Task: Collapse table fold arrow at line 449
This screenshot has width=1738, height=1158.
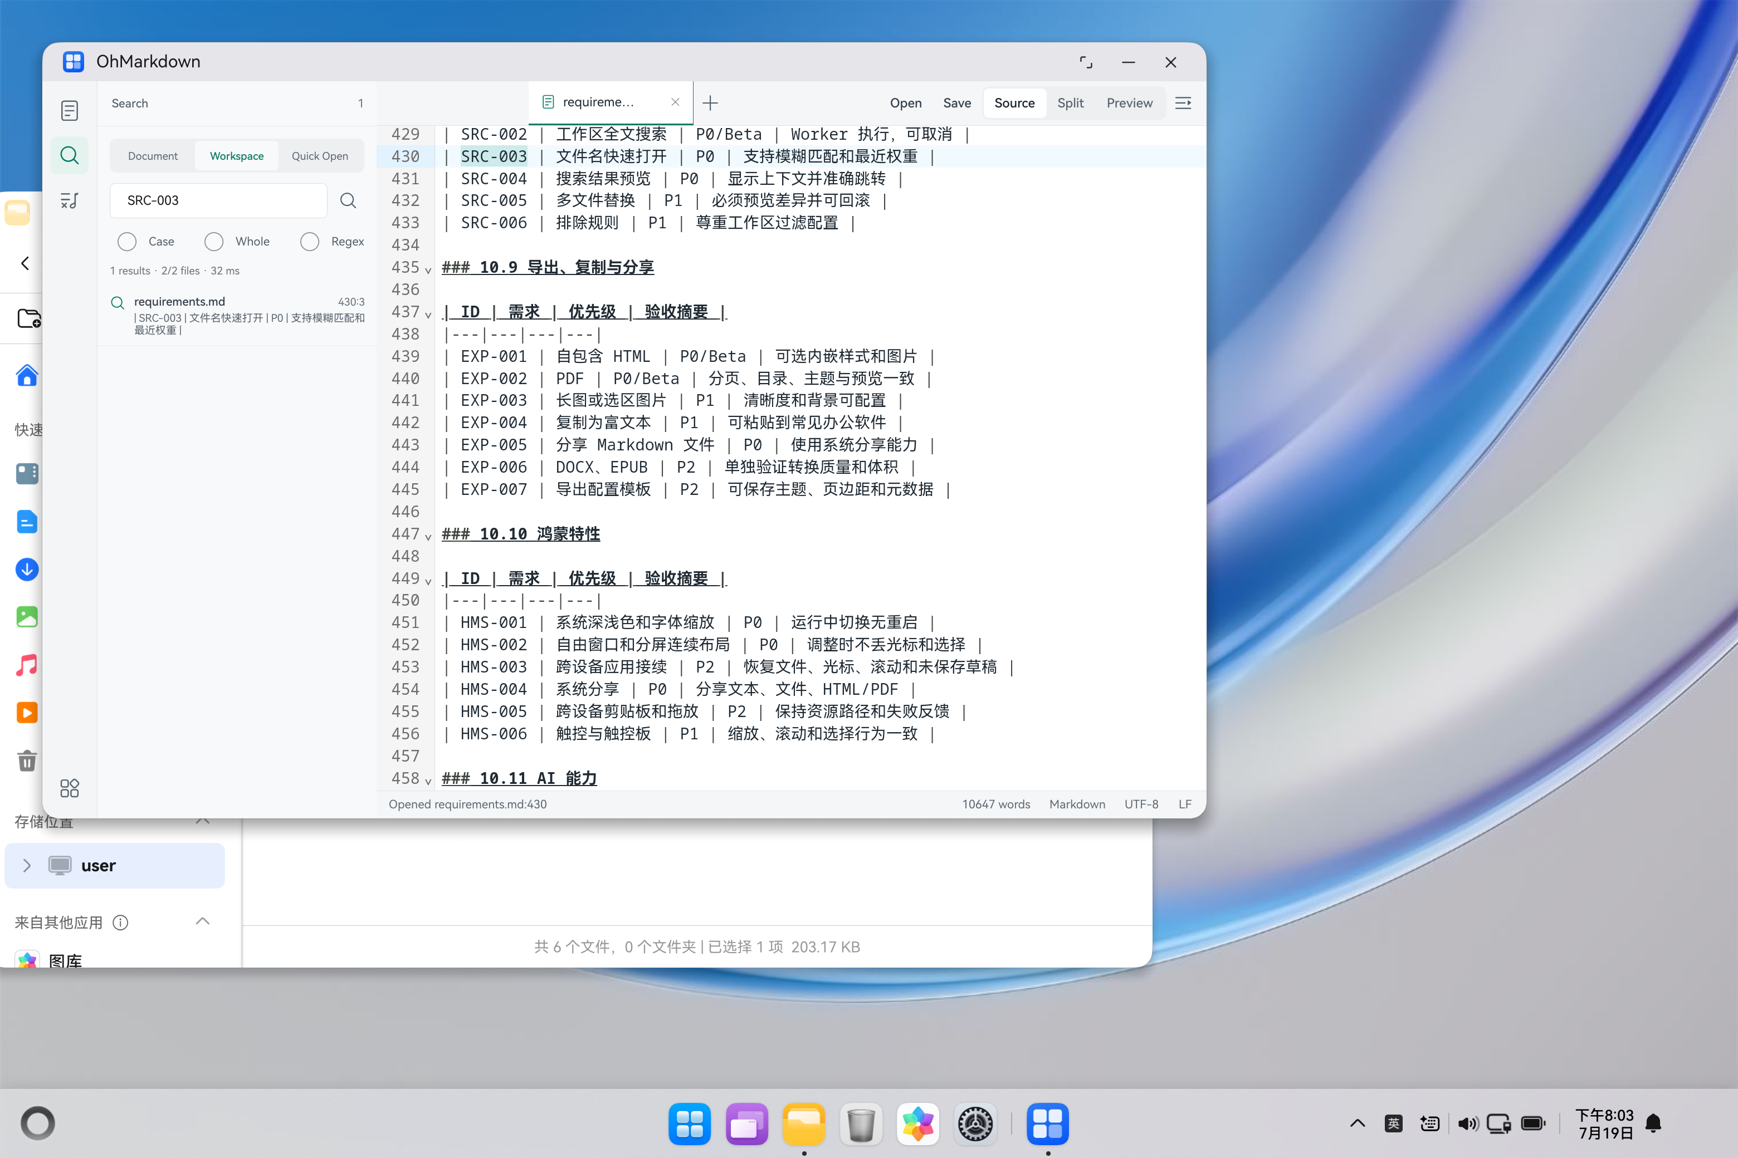Action: tap(428, 581)
